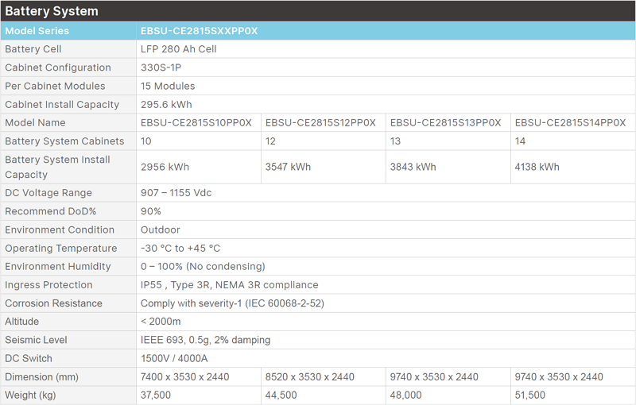Screen dimensions: 636x405
Task: Select the 'Ingress Protection' label
Action: [48, 285]
